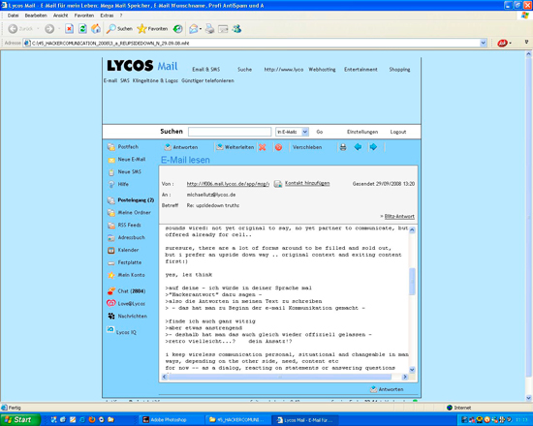Open the Shopping header link
This screenshot has height=426, width=533.
point(399,70)
